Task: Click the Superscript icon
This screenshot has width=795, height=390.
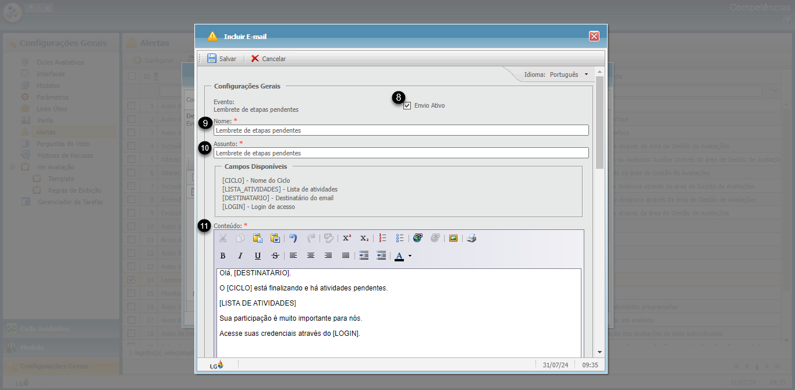Action: pyautogui.click(x=347, y=238)
